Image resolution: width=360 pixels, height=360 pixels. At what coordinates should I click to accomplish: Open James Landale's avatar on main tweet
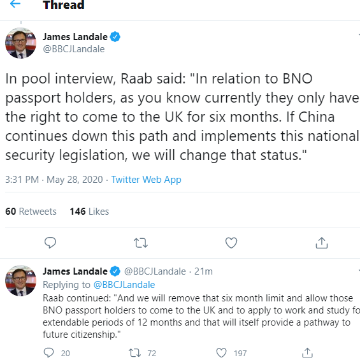[x=20, y=43]
